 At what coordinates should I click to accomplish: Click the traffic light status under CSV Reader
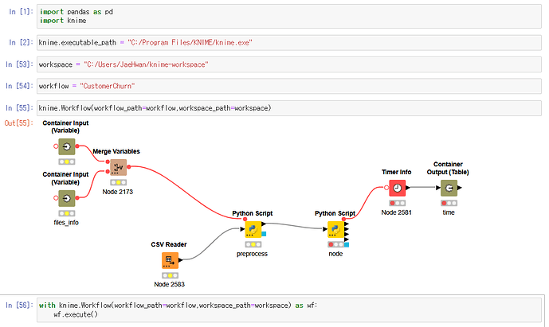click(170, 275)
